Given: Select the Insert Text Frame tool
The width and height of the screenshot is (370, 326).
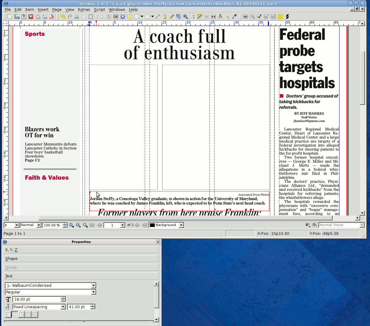Looking at the screenshot, I should 109,17.
